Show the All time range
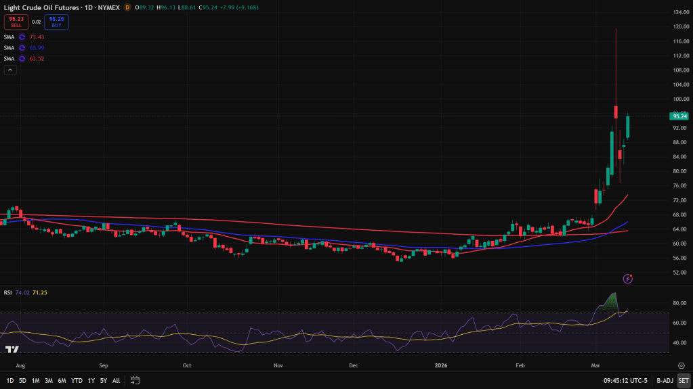693x389 pixels. 117,380
